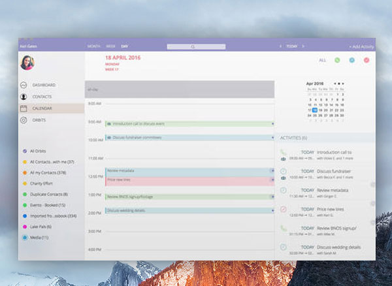Click the Media (11) orbit icon
This screenshot has width=392, height=286.
point(25,238)
